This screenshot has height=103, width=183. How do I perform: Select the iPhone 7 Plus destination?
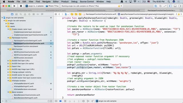(52, 6)
